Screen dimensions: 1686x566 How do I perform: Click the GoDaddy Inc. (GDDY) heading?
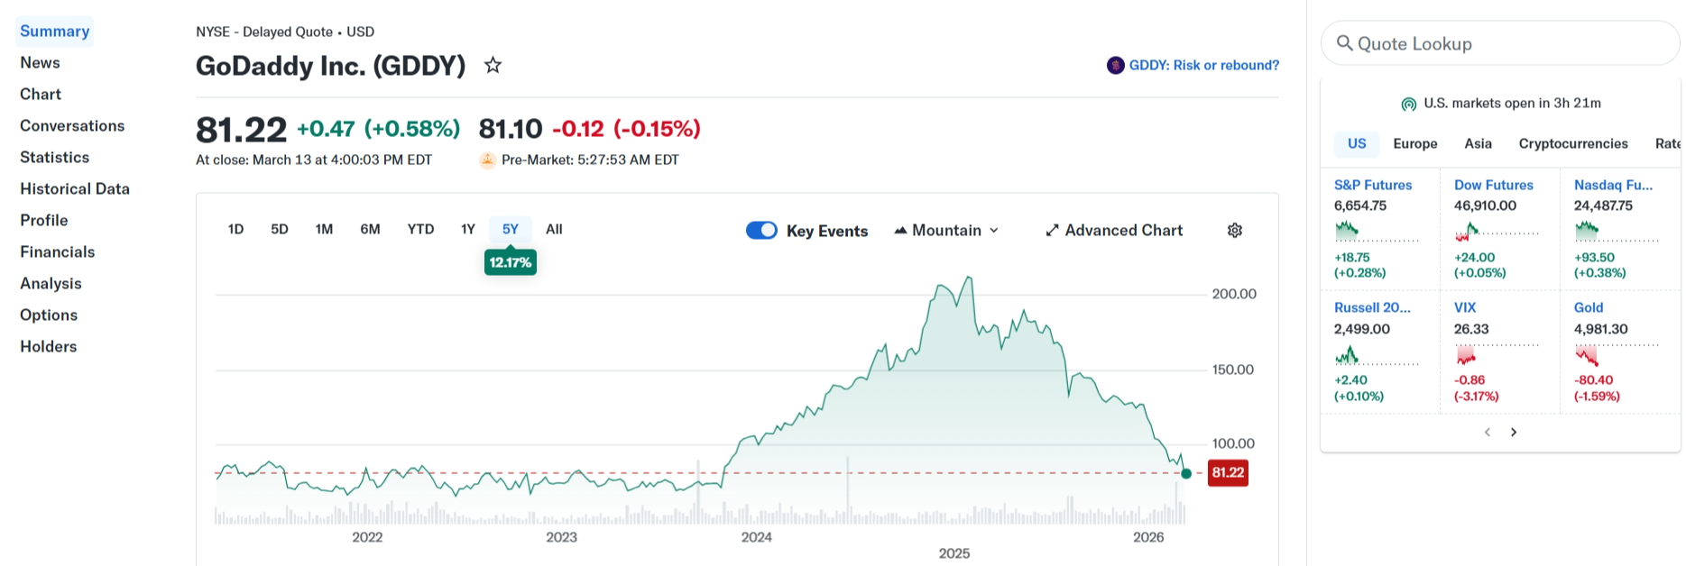click(x=331, y=66)
